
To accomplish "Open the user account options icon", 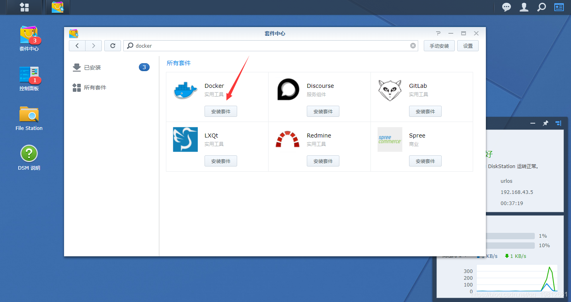I will tap(524, 7).
